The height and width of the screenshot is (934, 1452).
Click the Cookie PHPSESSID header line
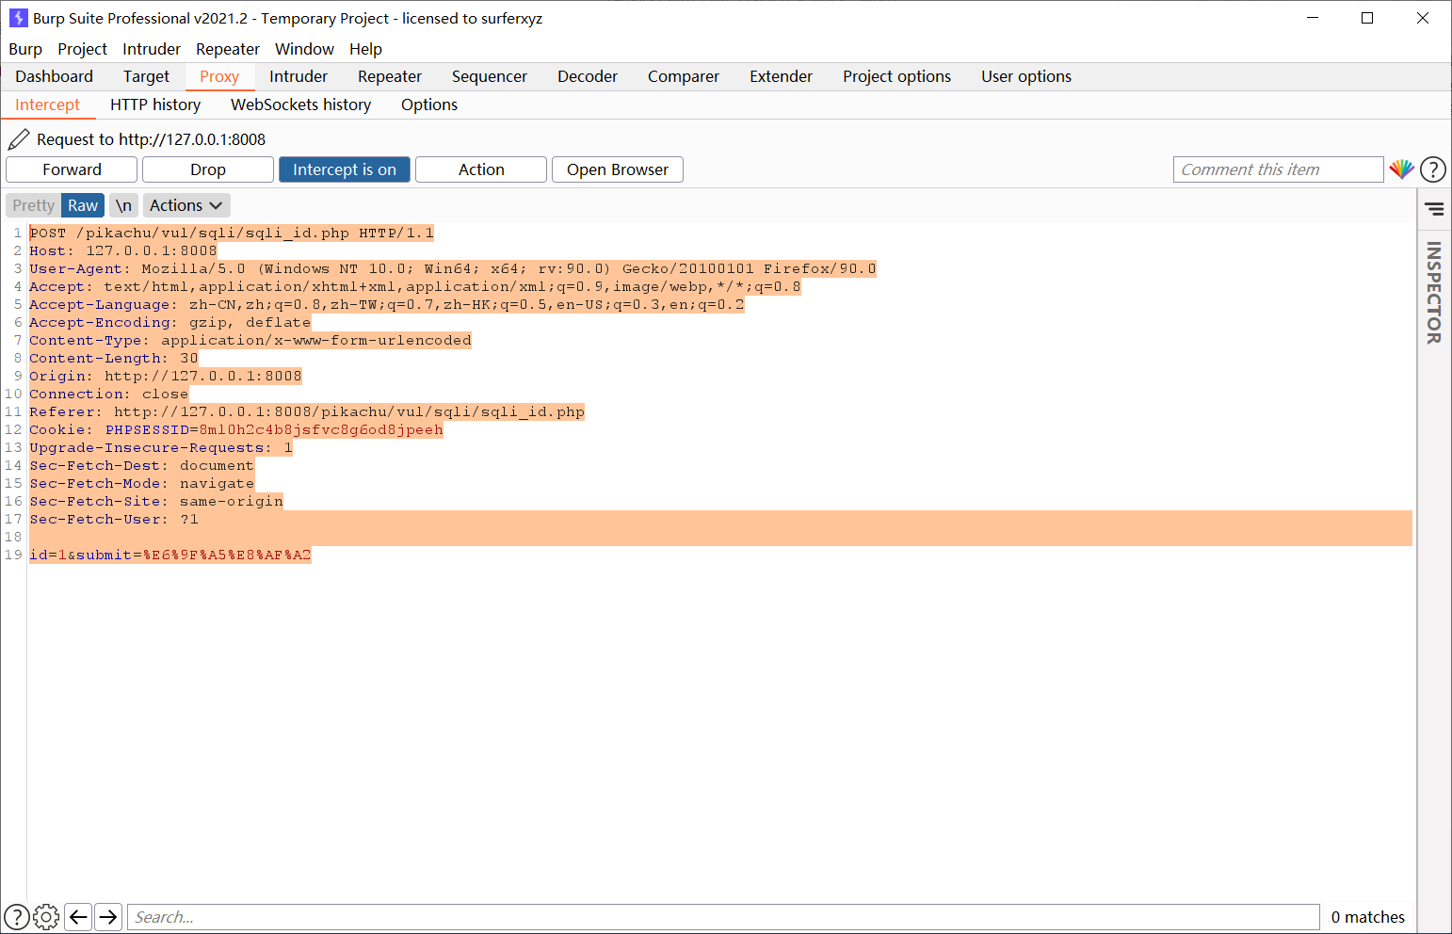pos(236,429)
